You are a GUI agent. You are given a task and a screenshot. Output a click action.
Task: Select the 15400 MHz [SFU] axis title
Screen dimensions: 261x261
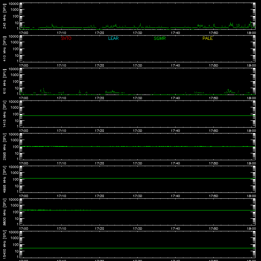click(4, 244)
